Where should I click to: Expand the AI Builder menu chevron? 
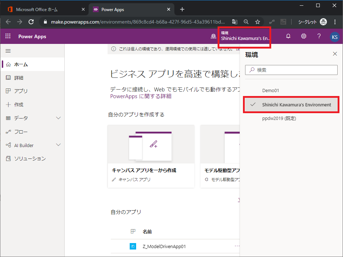(58, 145)
